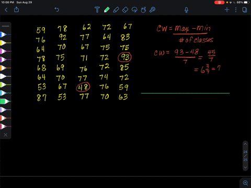Image resolution: width=251 pixels, height=188 pixels.
Task: Select the laser pointer tool
Action: [152, 10]
